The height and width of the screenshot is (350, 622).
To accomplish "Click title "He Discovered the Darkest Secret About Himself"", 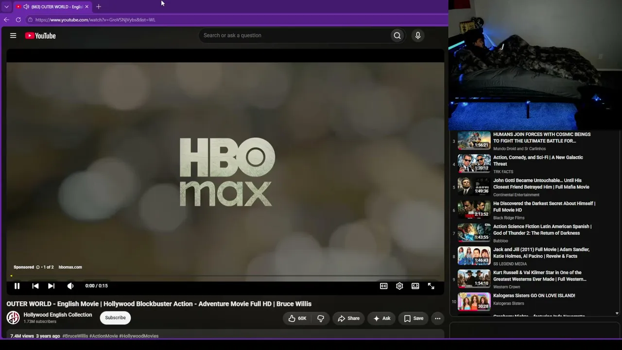I will tap(544, 207).
